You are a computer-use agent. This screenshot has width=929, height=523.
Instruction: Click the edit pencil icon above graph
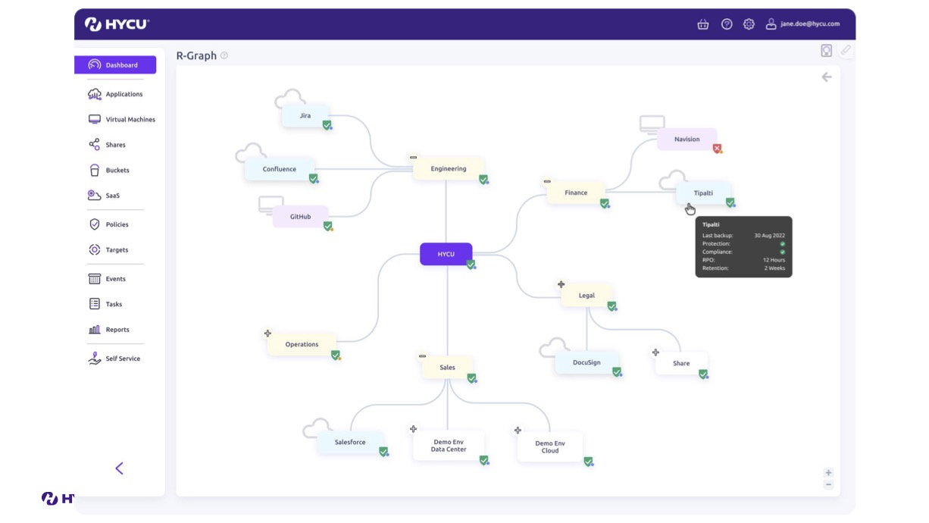pos(846,51)
